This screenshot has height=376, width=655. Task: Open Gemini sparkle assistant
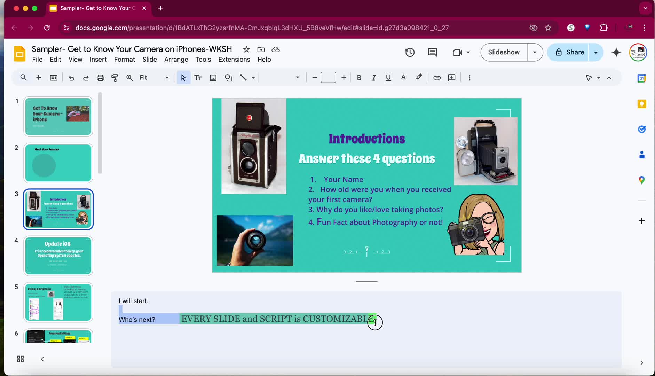tap(616, 52)
